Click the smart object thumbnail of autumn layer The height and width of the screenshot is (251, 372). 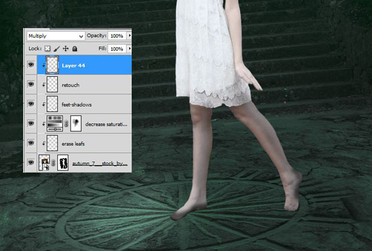pyautogui.click(x=44, y=163)
